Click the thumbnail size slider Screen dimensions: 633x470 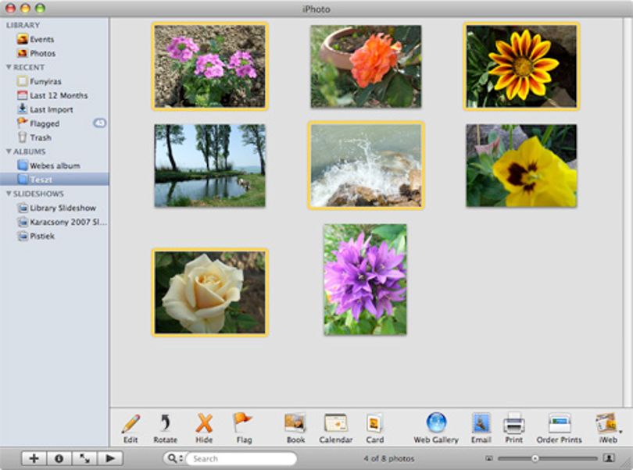(547, 458)
